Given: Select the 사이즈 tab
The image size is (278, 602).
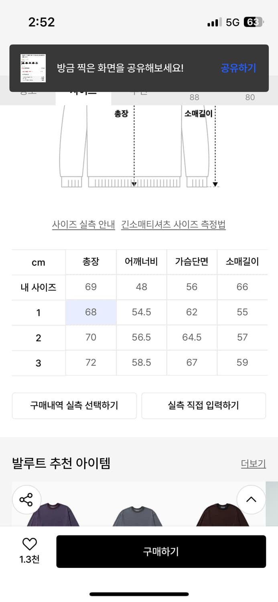Looking at the screenshot, I should pos(83,92).
